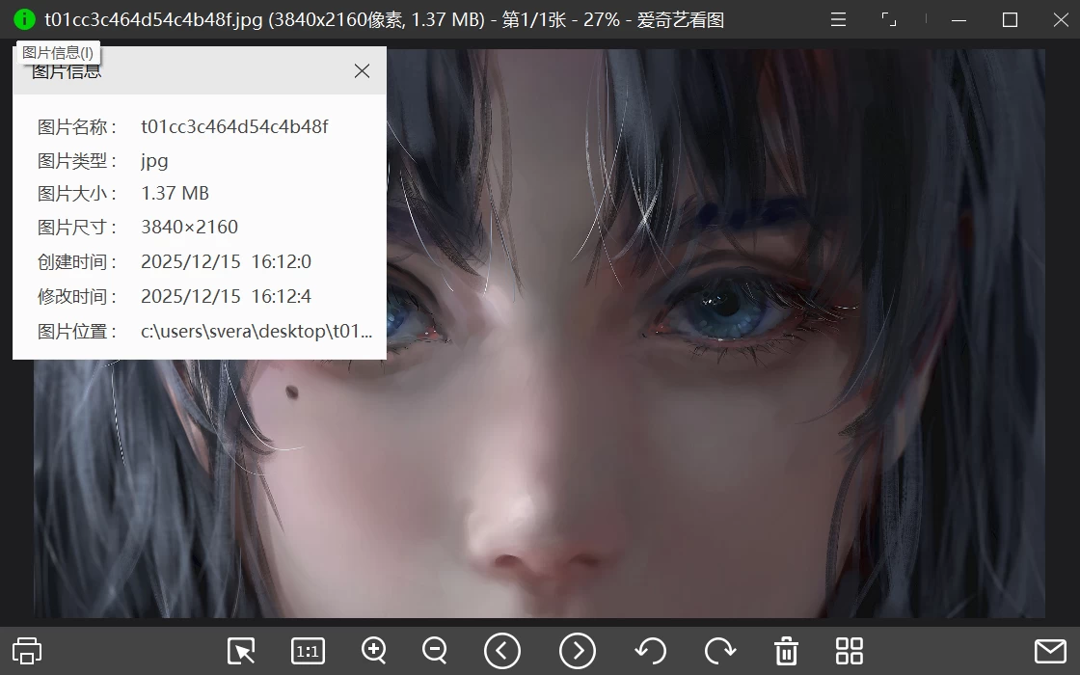Rotate the image clockwise
Image resolution: width=1080 pixels, height=675 pixels.
(x=717, y=651)
